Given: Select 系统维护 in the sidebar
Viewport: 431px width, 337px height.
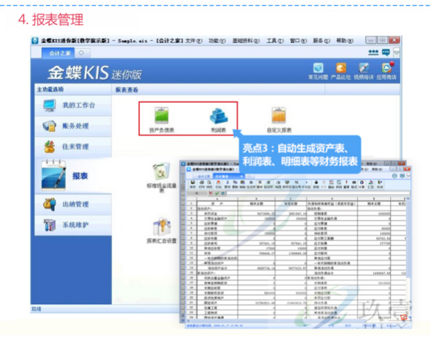Looking at the screenshot, I should pyautogui.click(x=73, y=225).
